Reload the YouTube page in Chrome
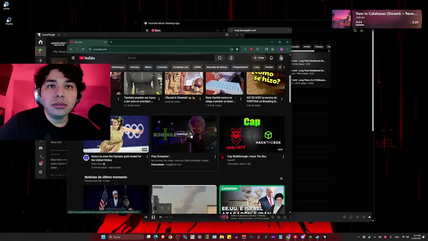 [83, 49]
